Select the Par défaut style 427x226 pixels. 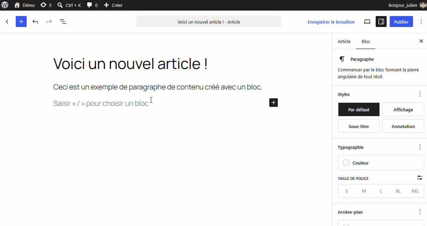coord(359,110)
